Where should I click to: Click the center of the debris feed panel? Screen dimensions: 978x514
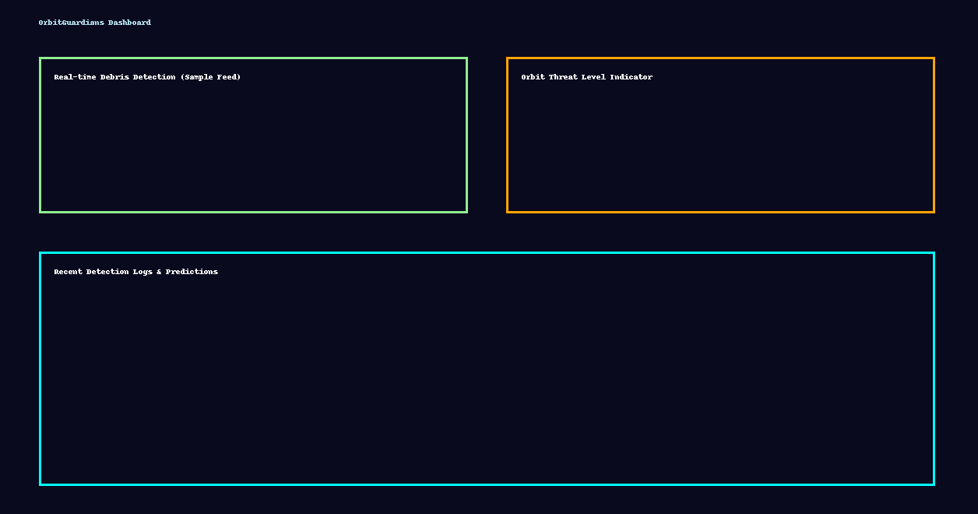(x=253, y=134)
